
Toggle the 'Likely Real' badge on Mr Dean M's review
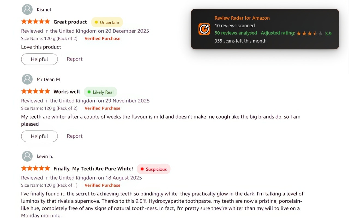pyautogui.click(x=100, y=92)
